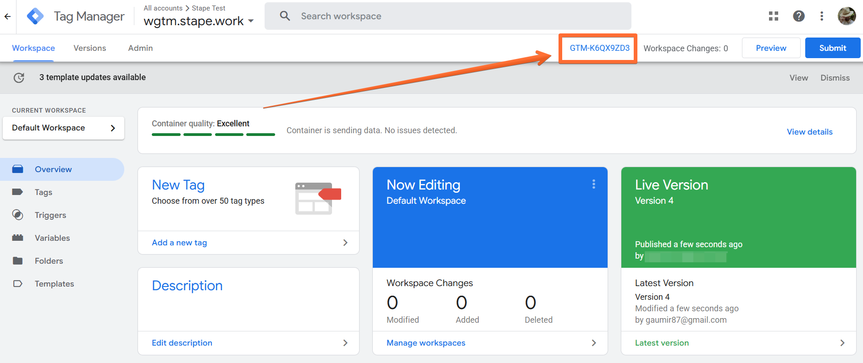Click the template updates refresh icon
Screen dimensions: 863x363
19,78
